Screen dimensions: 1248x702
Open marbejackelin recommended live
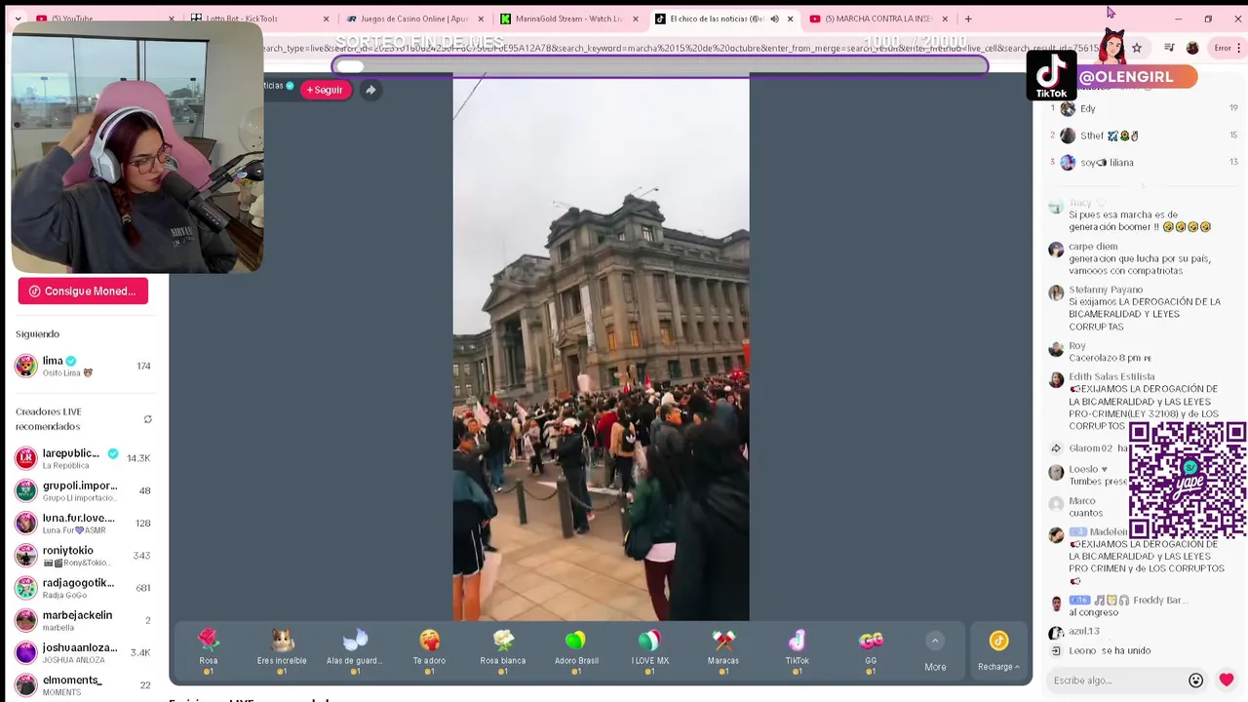[x=84, y=620]
